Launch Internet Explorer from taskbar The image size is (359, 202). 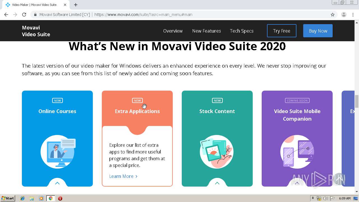click(x=22, y=198)
